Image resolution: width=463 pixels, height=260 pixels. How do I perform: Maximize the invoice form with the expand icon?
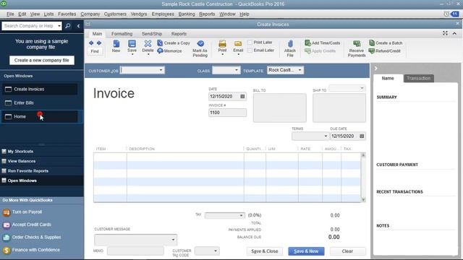point(445,33)
